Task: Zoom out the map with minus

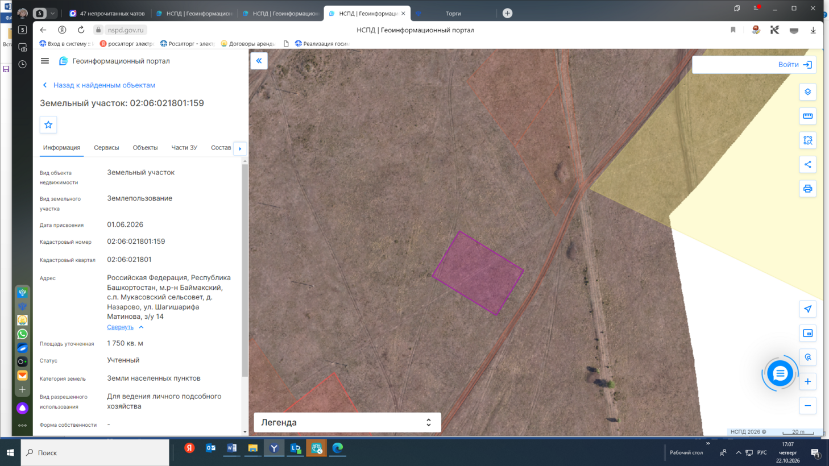Action: click(807, 406)
